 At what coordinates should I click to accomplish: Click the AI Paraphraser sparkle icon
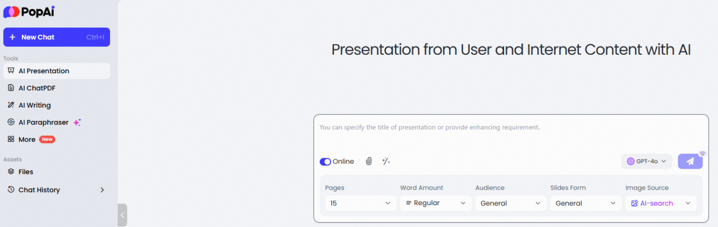point(77,122)
